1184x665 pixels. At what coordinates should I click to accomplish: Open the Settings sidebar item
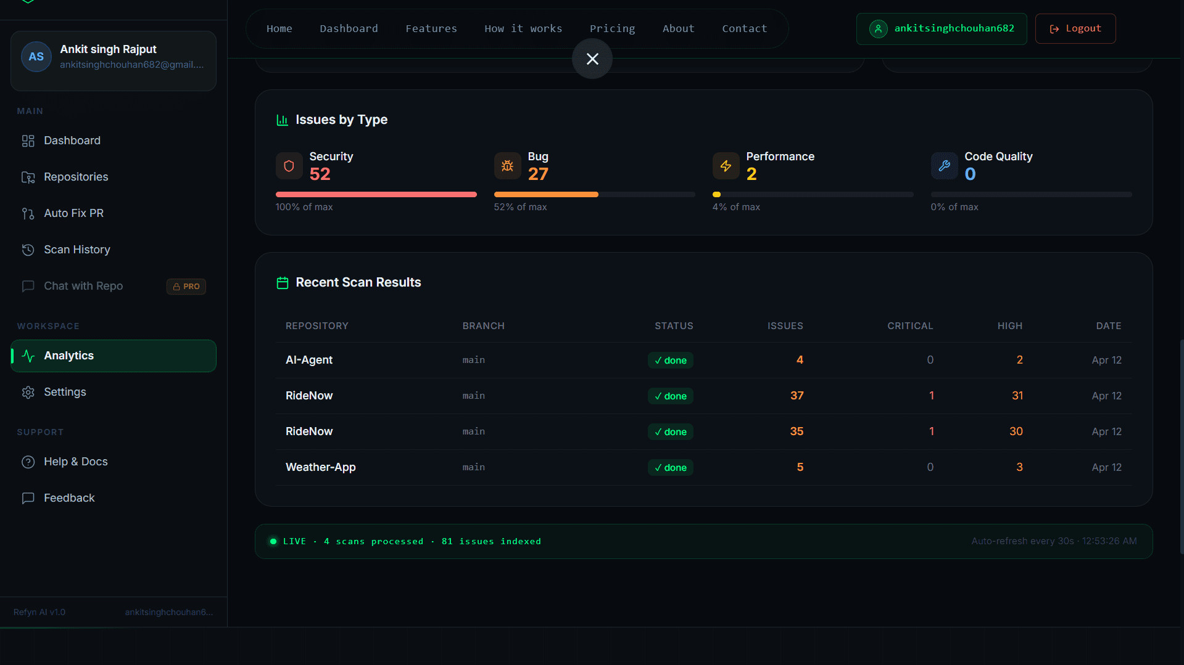point(65,392)
